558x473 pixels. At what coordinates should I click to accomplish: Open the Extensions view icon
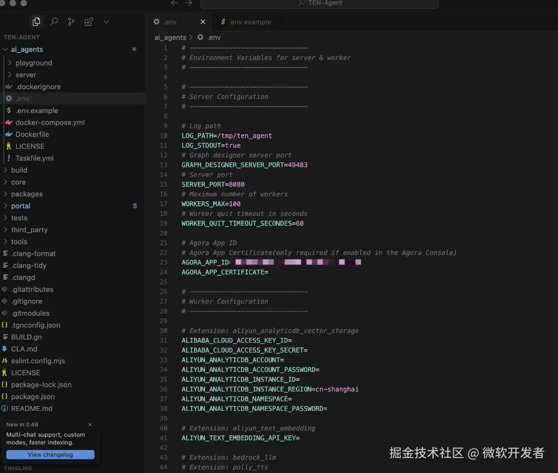[89, 22]
